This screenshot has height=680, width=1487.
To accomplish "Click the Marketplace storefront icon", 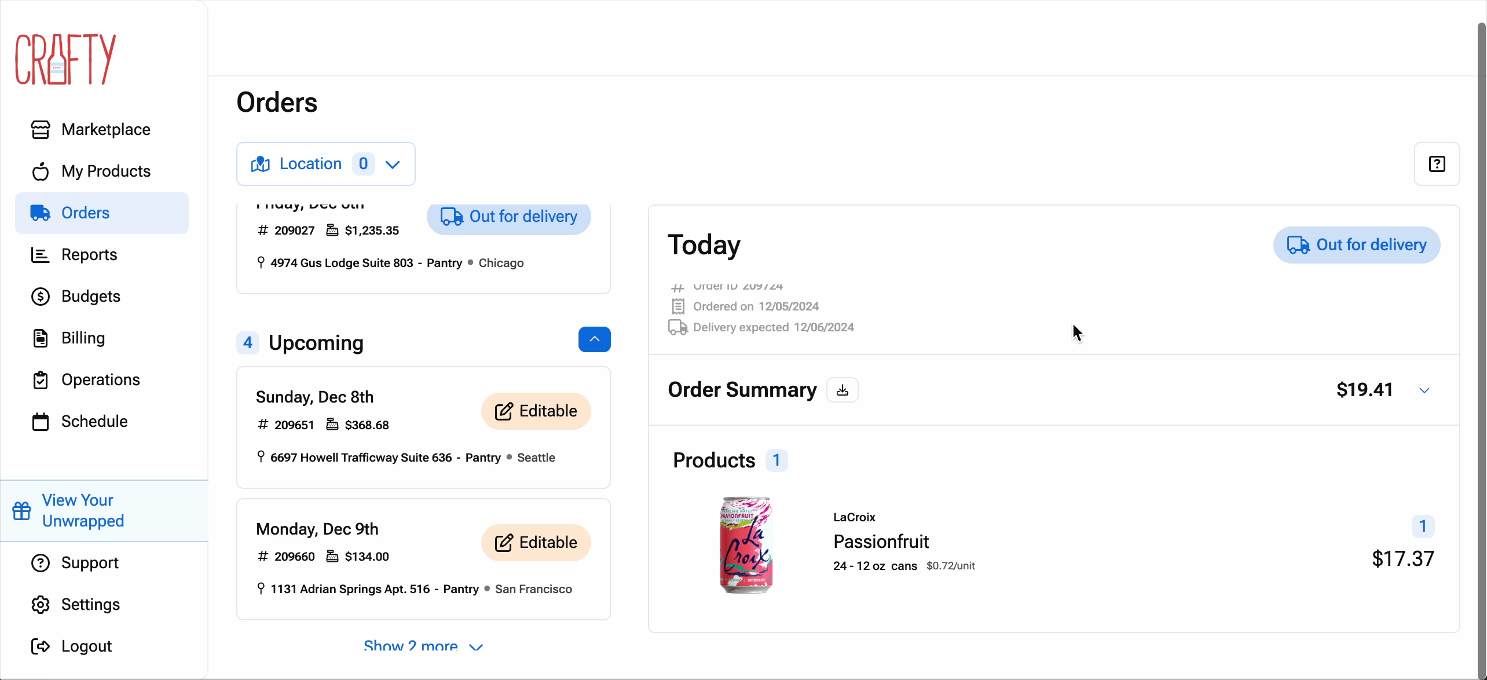I will 40,130.
